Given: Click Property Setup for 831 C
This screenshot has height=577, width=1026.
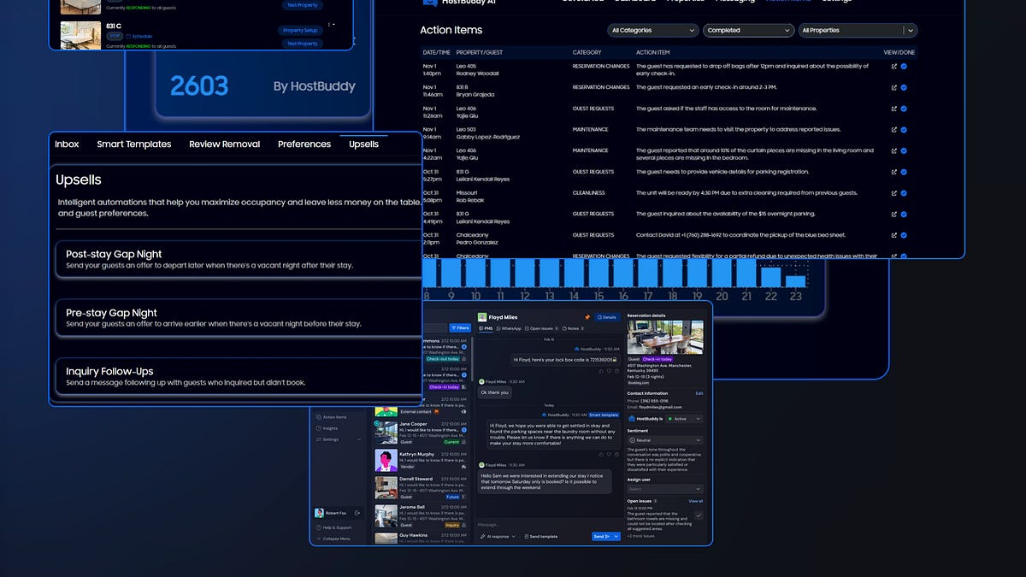Looking at the screenshot, I should click(301, 30).
